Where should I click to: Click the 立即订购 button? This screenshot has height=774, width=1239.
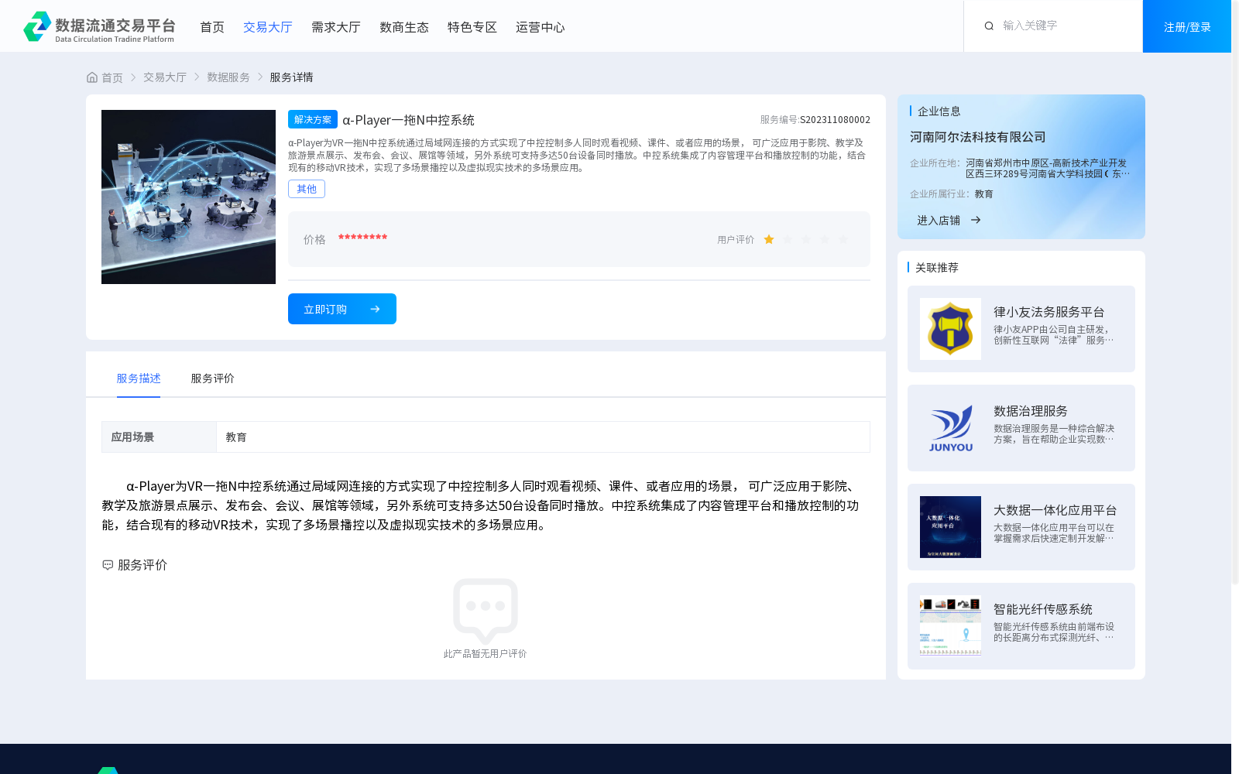point(342,309)
